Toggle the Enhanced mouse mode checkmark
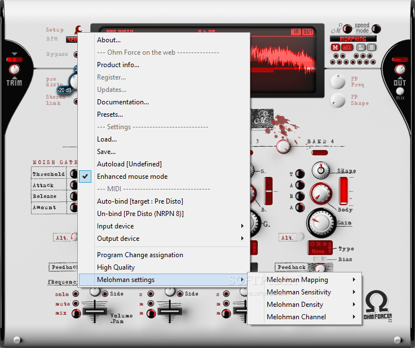Image resolution: width=415 pixels, height=348 pixels. point(85,177)
